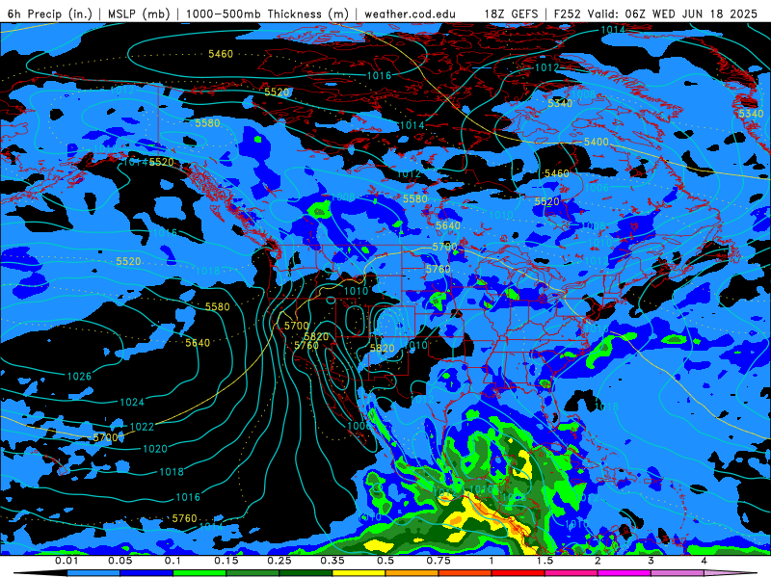The height and width of the screenshot is (578, 771).
Task: Click the violet 3–4 legend swatch
Action: pos(678,573)
